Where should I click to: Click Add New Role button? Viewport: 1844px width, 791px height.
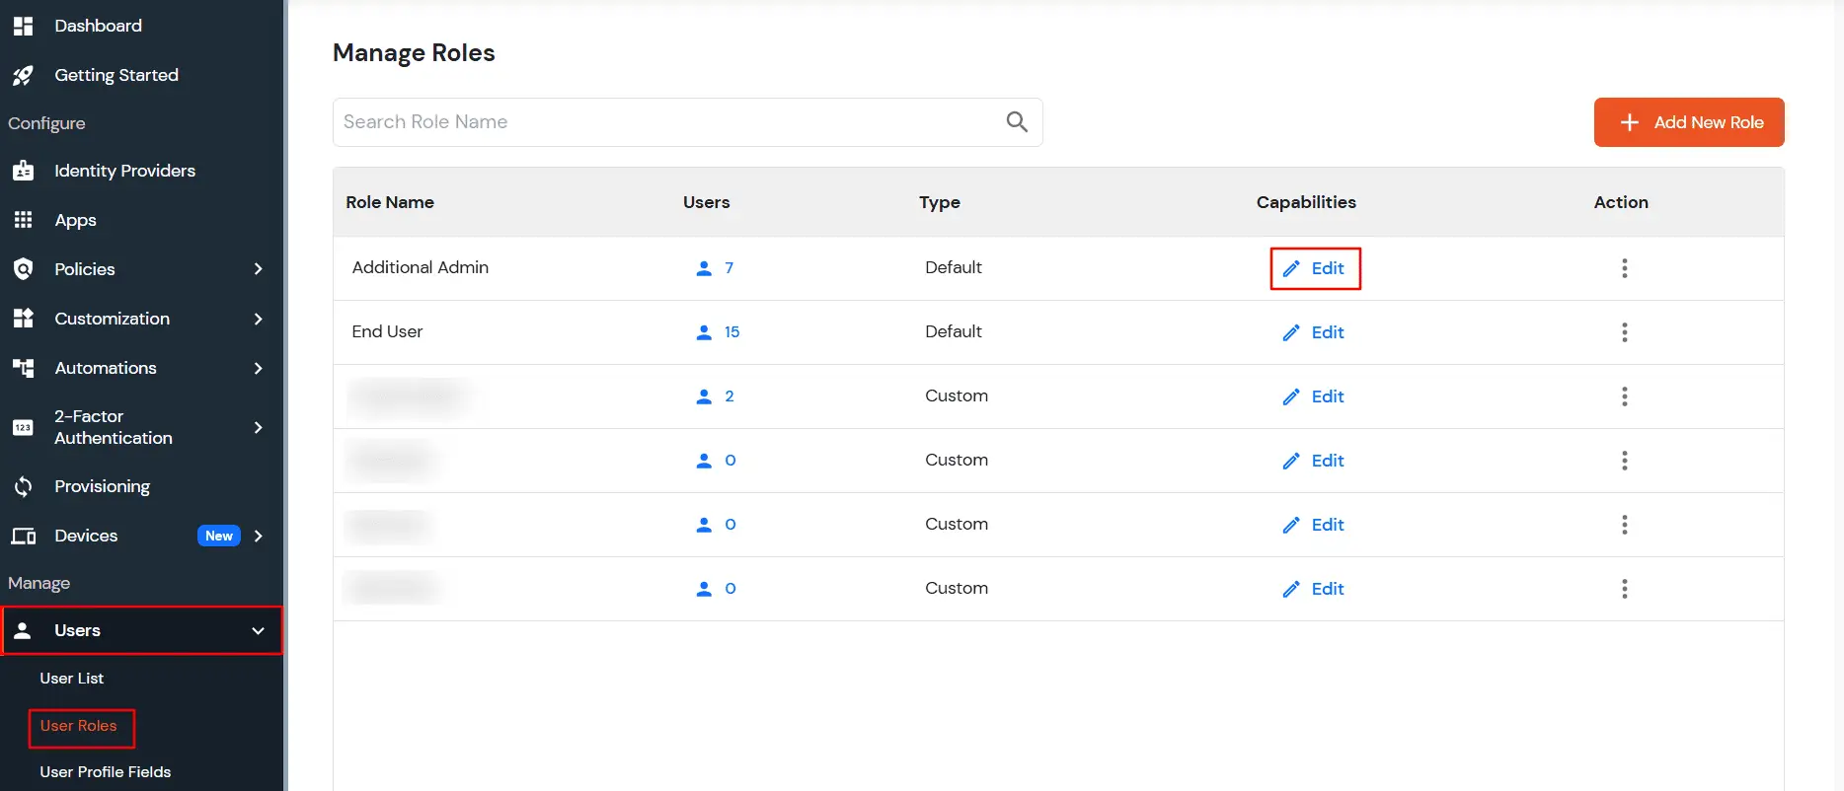[1689, 122]
